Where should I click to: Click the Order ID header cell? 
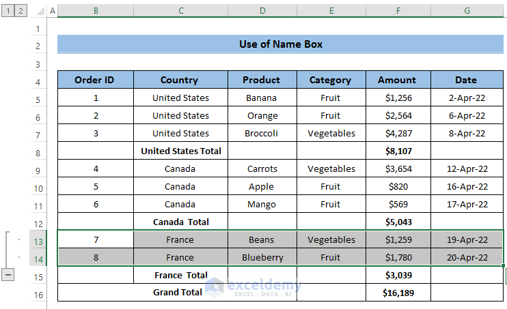click(95, 80)
